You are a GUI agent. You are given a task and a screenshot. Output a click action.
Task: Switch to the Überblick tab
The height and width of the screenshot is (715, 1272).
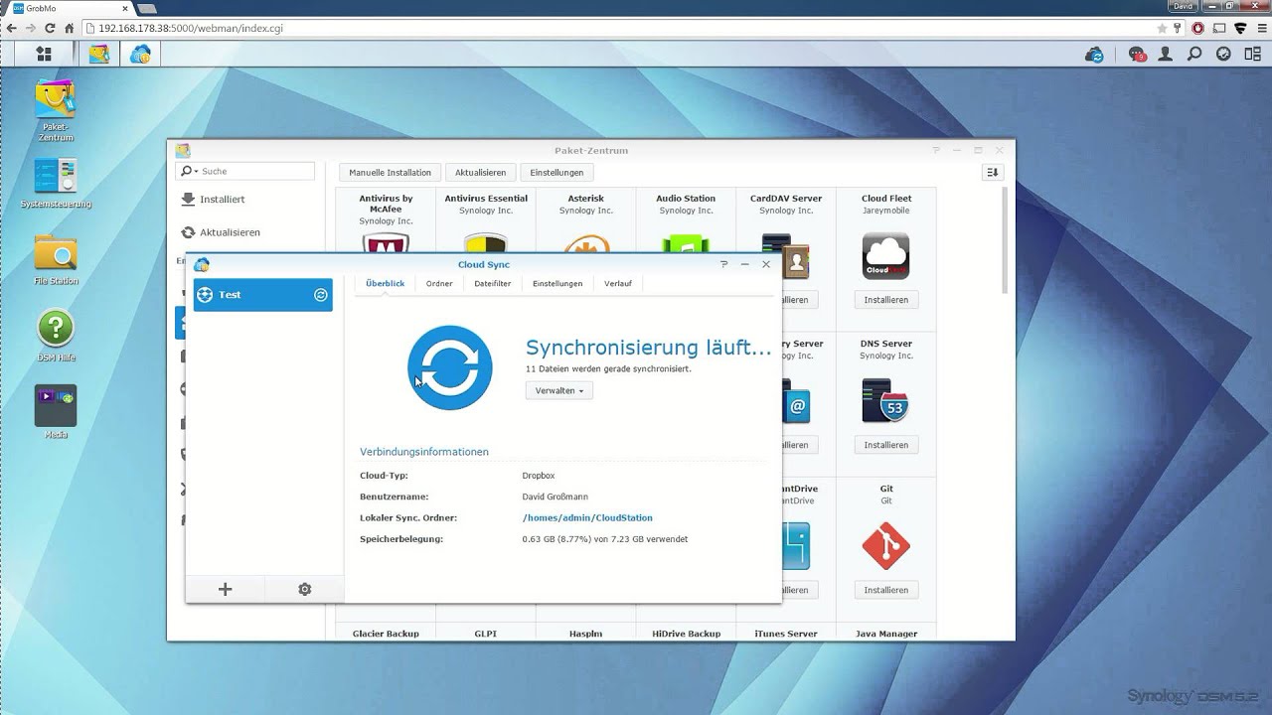coord(386,283)
